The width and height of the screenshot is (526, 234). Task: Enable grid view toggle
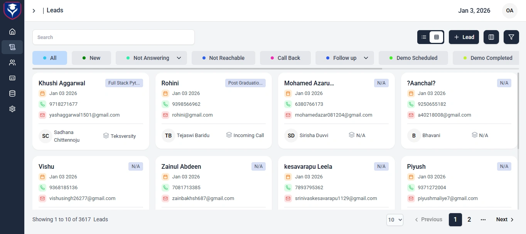(x=437, y=37)
